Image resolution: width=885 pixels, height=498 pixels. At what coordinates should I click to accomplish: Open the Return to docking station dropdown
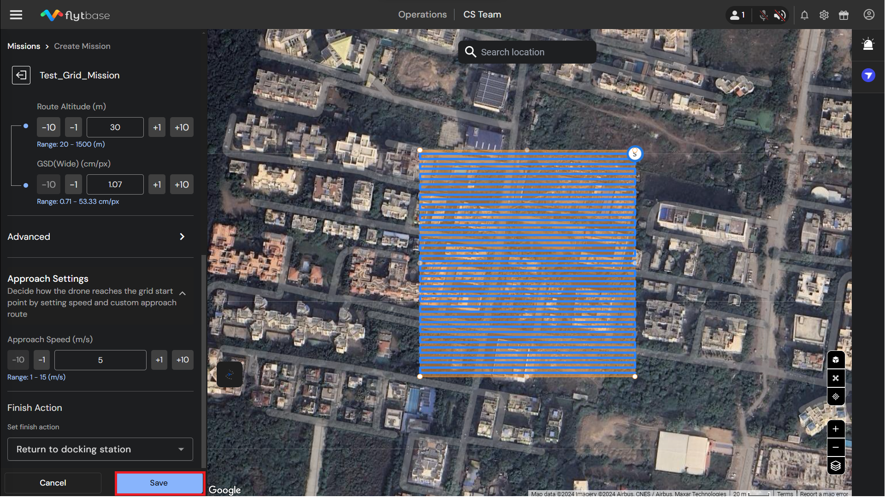point(100,449)
